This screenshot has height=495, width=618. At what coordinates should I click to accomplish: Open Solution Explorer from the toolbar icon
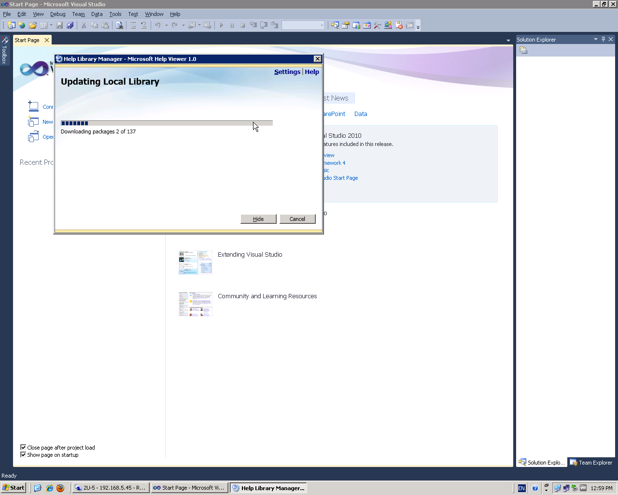coord(335,25)
